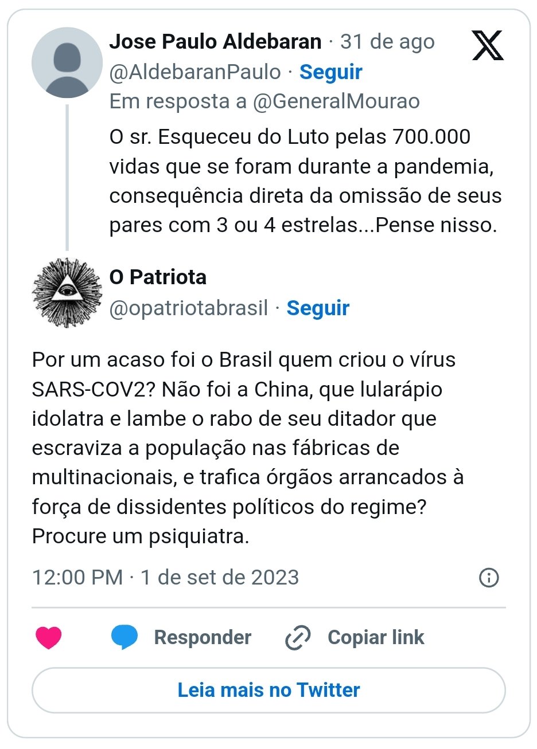The width and height of the screenshot is (537, 749).
Task: Click the blue reply bubble icon
Action: coord(124,637)
